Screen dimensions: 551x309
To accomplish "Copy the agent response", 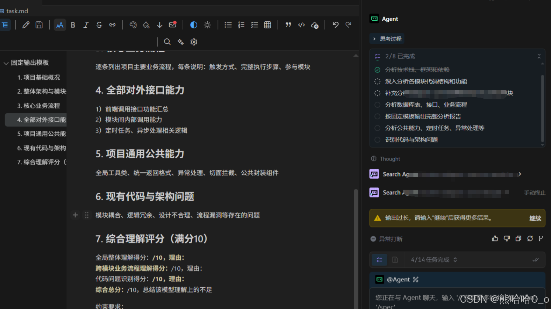I will click(x=518, y=239).
